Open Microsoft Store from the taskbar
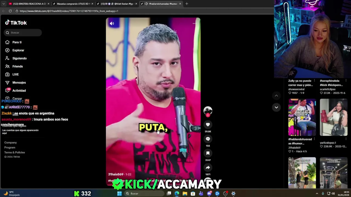351x197 pixels. tap(193, 193)
